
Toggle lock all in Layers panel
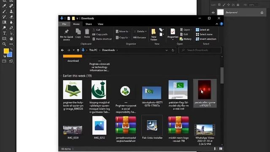pyautogui.click(x=238, y=5)
